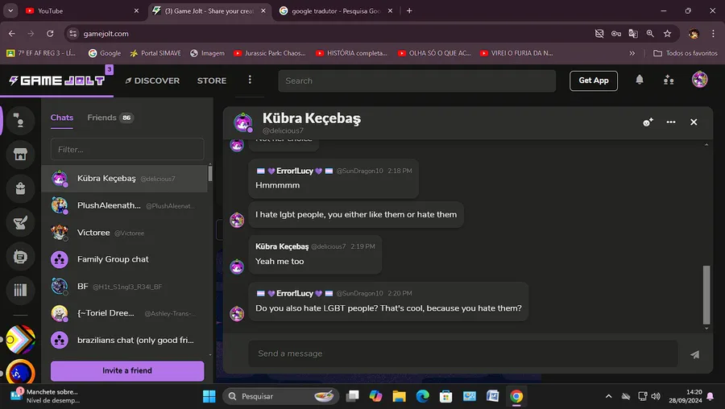Open the backpack sidebar icon
This screenshot has width=725, height=409.
coord(20,188)
